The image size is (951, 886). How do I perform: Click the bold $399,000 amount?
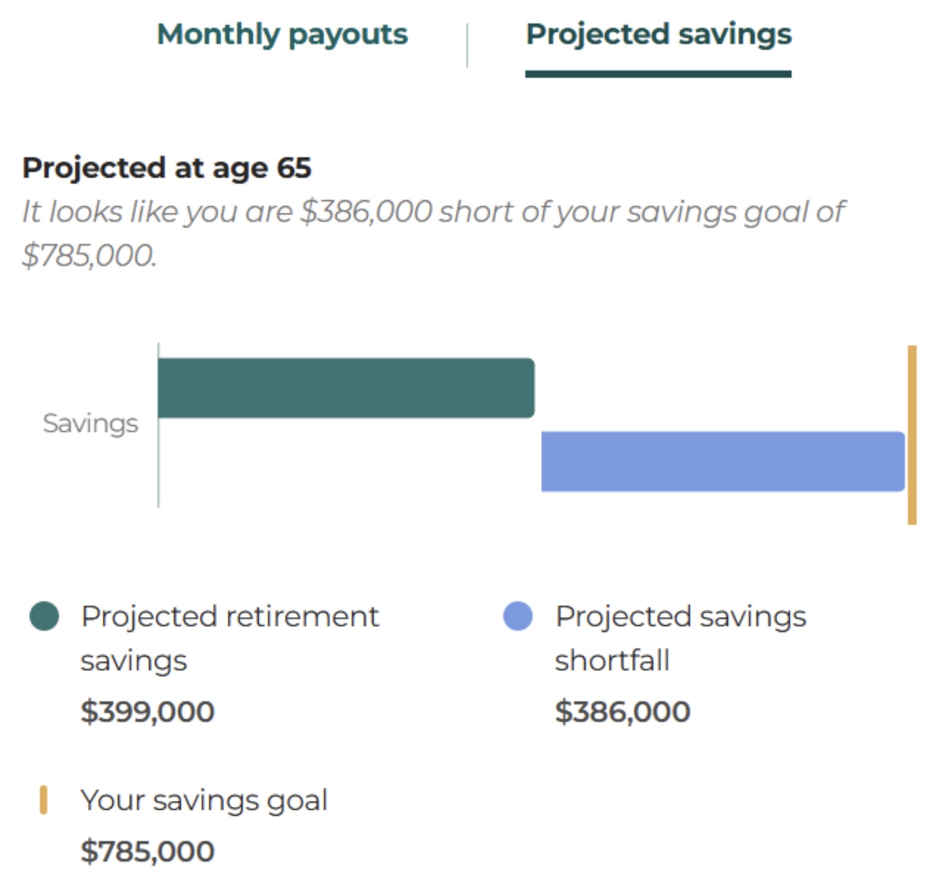point(148,711)
